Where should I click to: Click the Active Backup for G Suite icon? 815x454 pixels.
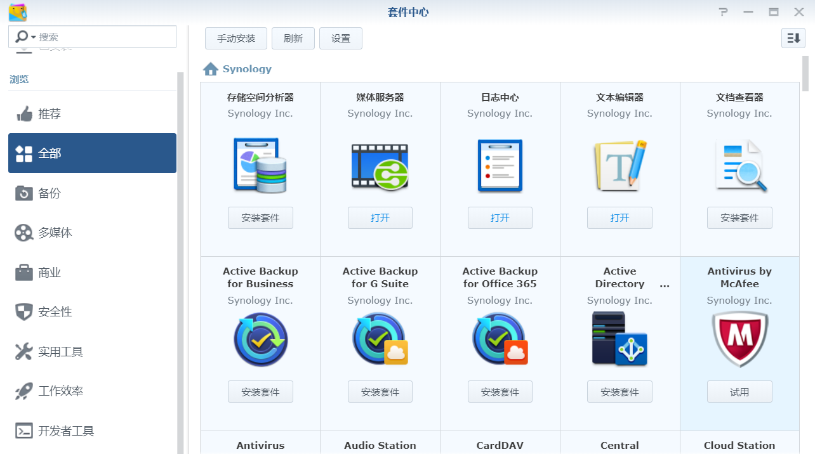click(380, 340)
